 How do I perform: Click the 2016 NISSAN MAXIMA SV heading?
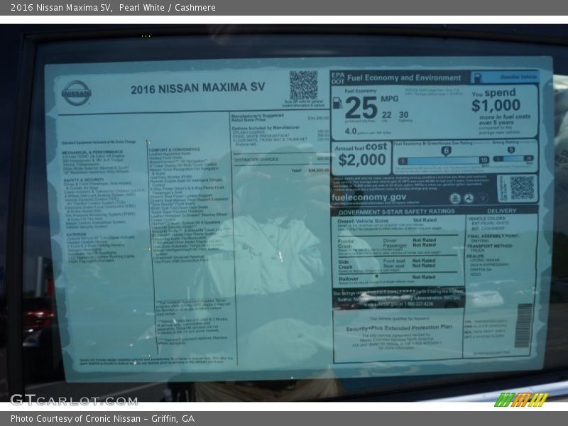[x=197, y=88]
